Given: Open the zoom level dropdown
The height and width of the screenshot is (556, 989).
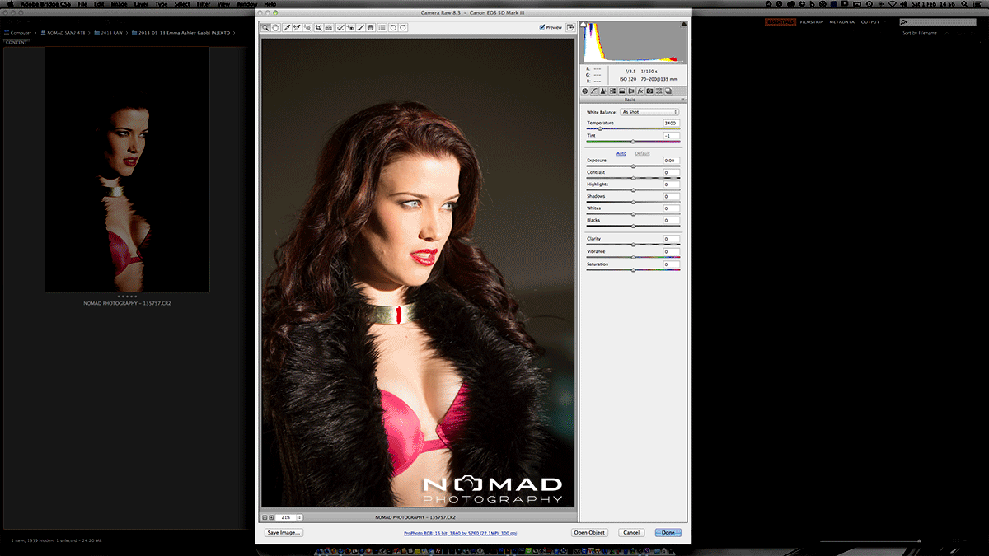Looking at the screenshot, I should click(x=299, y=517).
